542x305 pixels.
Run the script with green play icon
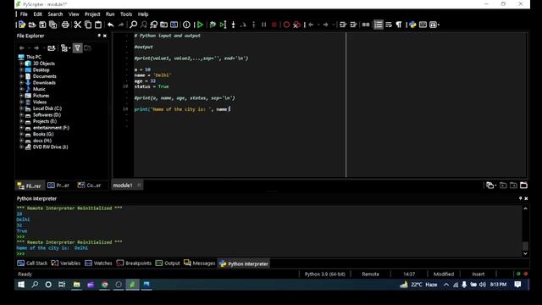click(x=200, y=25)
